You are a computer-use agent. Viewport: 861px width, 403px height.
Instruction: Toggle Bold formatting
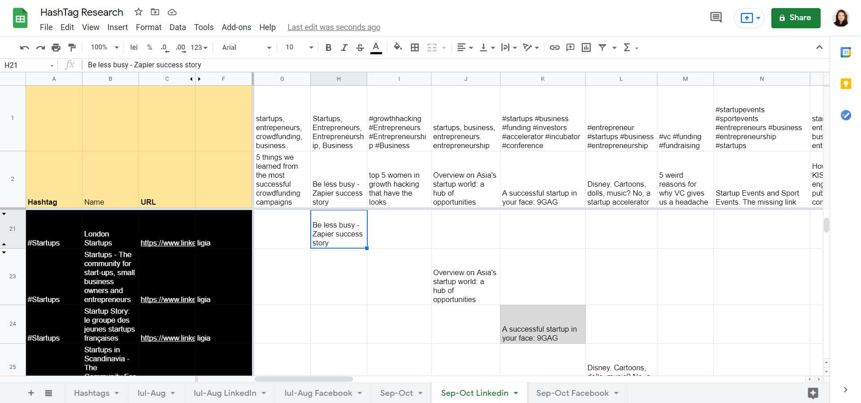328,48
